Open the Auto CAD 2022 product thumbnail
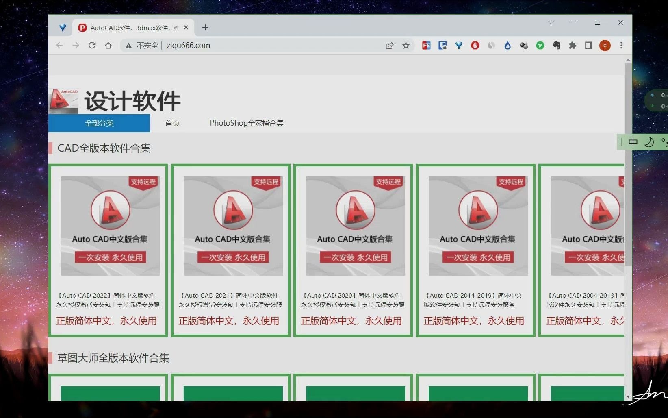 click(111, 226)
